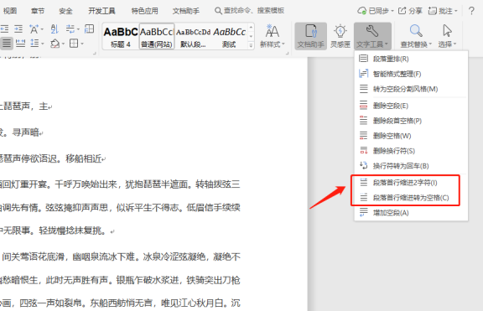The width and height of the screenshot is (483, 311).
Task: Choose 转为空段分割风格(M) menu entry
Action: click(x=411, y=89)
